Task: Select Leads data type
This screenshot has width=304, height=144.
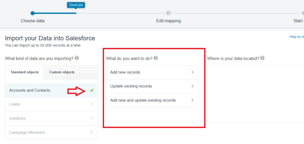Action: point(51,104)
